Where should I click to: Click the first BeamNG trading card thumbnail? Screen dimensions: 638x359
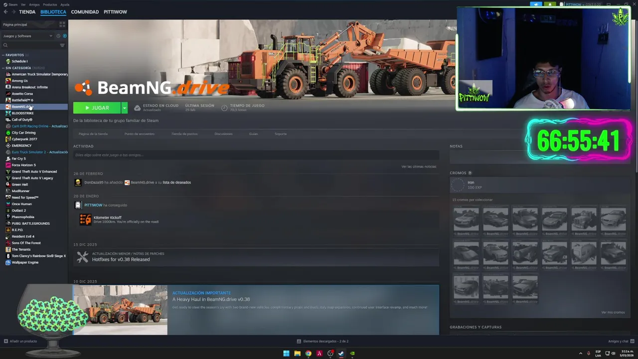point(466,221)
